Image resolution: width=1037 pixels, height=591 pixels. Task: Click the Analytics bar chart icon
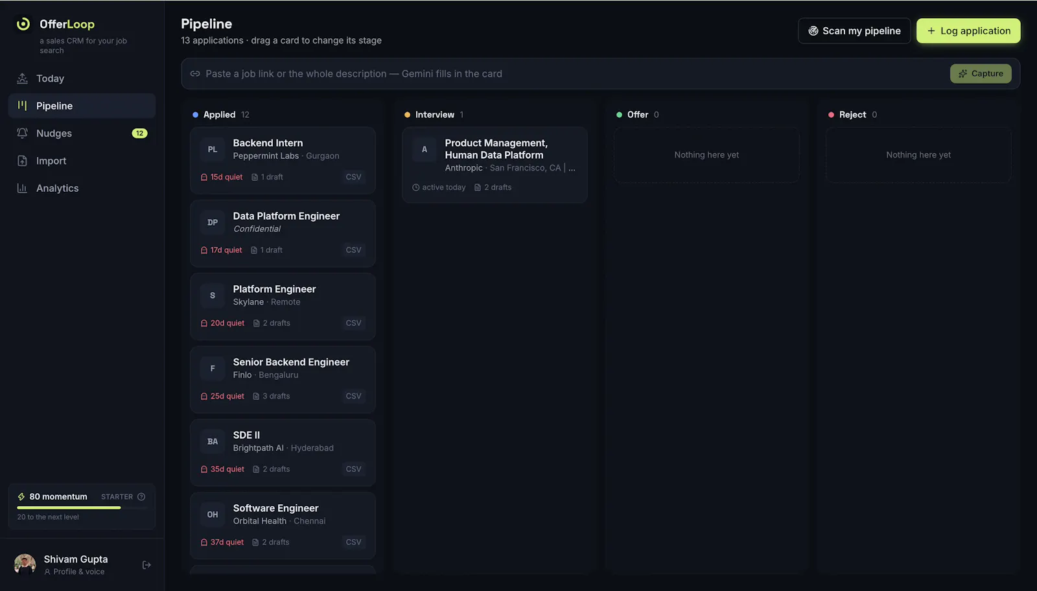[22, 188]
